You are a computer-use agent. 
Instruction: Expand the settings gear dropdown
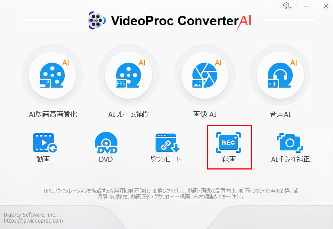[x=287, y=6]
